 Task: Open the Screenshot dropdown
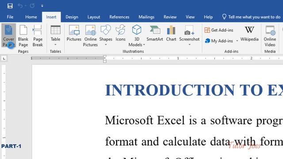189,36
